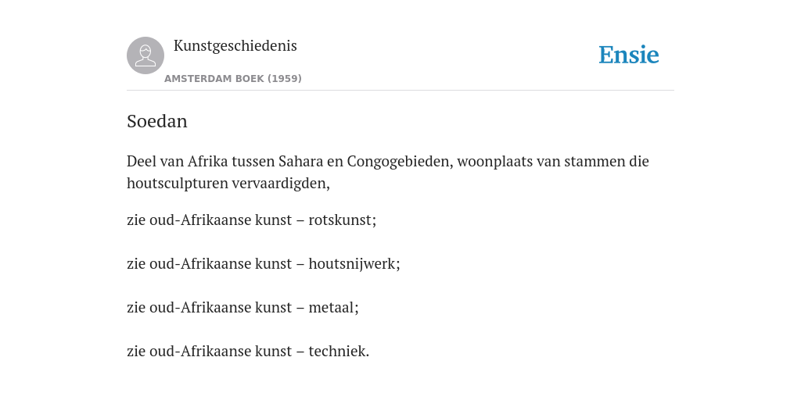Click the text line 'houtsculpturen vervaardigden,'
801x400 pixels.
click(x=228, y=184)
